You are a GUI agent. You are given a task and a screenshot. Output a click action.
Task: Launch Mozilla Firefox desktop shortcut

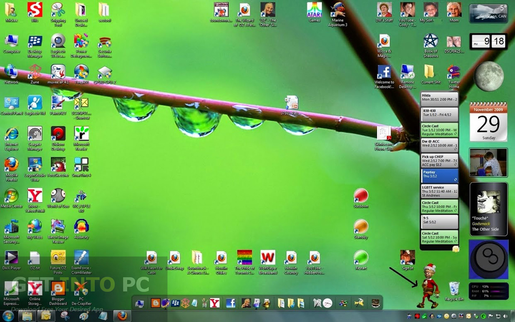(11, 170)
